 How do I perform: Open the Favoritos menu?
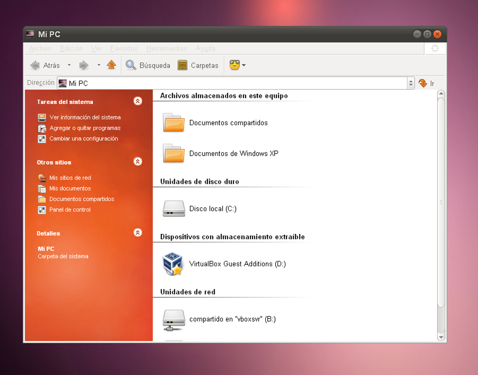[x=124, y=49]
